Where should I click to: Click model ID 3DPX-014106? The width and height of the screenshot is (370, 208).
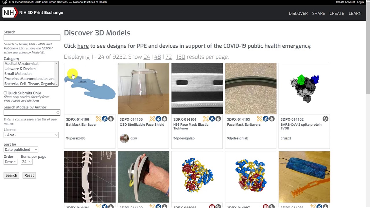pyautogui.click(x=77, y=119)
